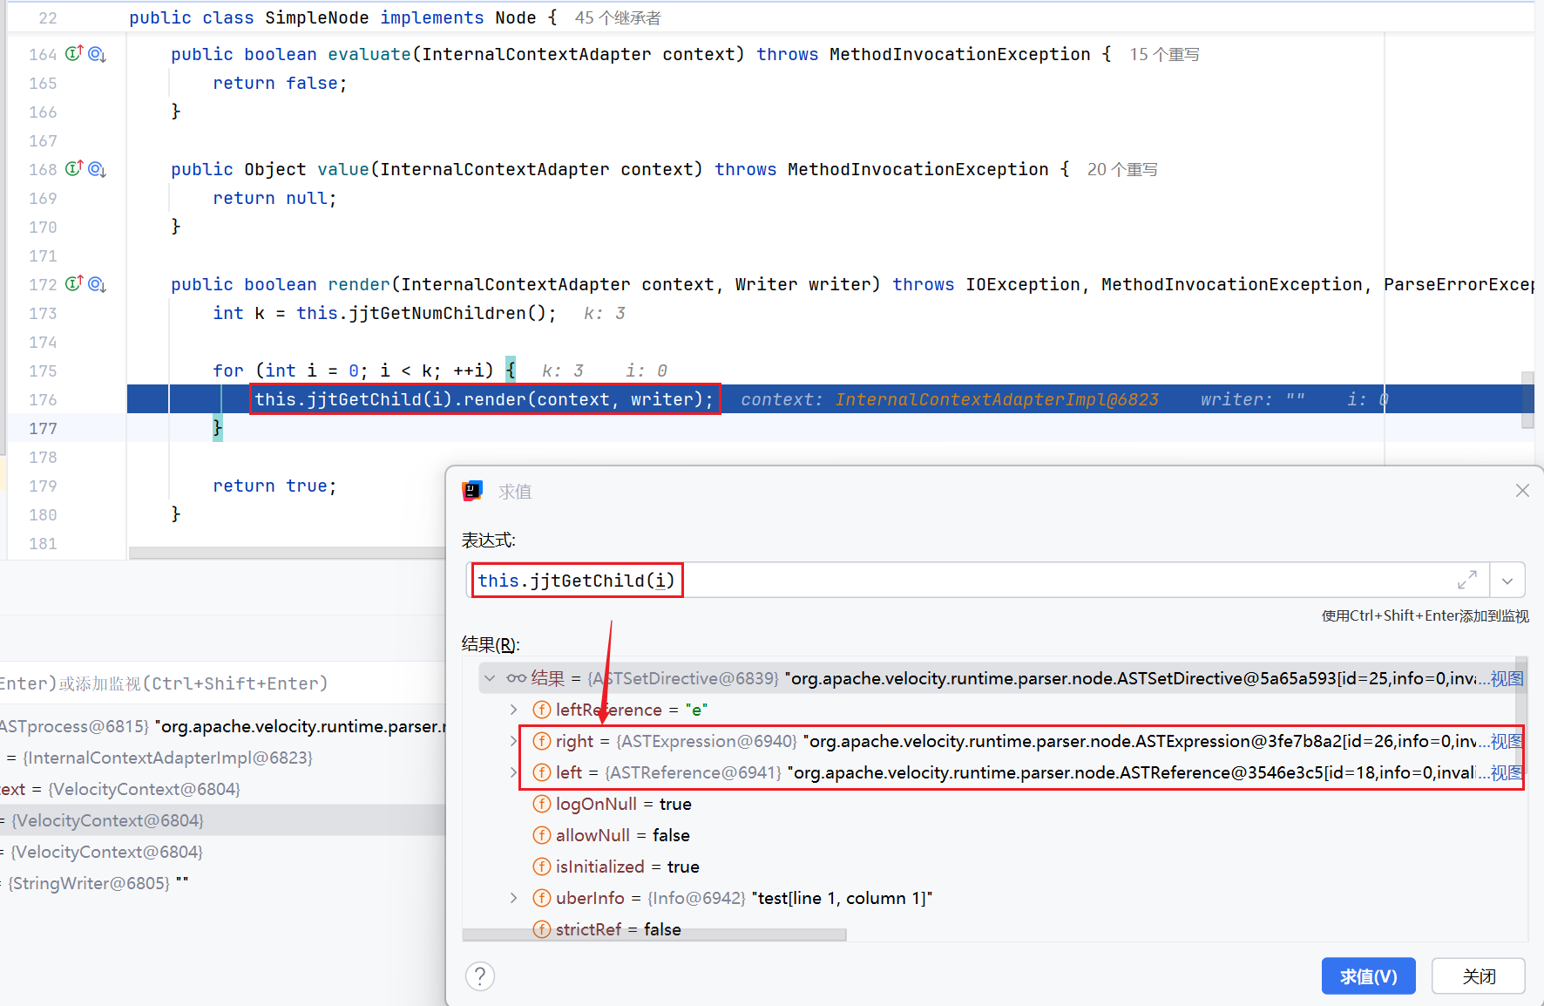Select the StringWriter@6805 variable row
This screenshot has height=1006, width=1544.
(223, 883)
